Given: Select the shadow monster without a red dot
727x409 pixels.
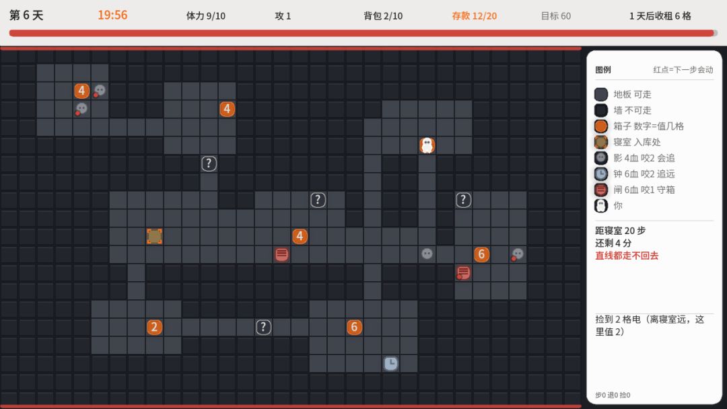Looking at the screenshot, I should click(427, 254).
